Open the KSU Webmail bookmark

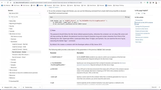click(6, 5)
